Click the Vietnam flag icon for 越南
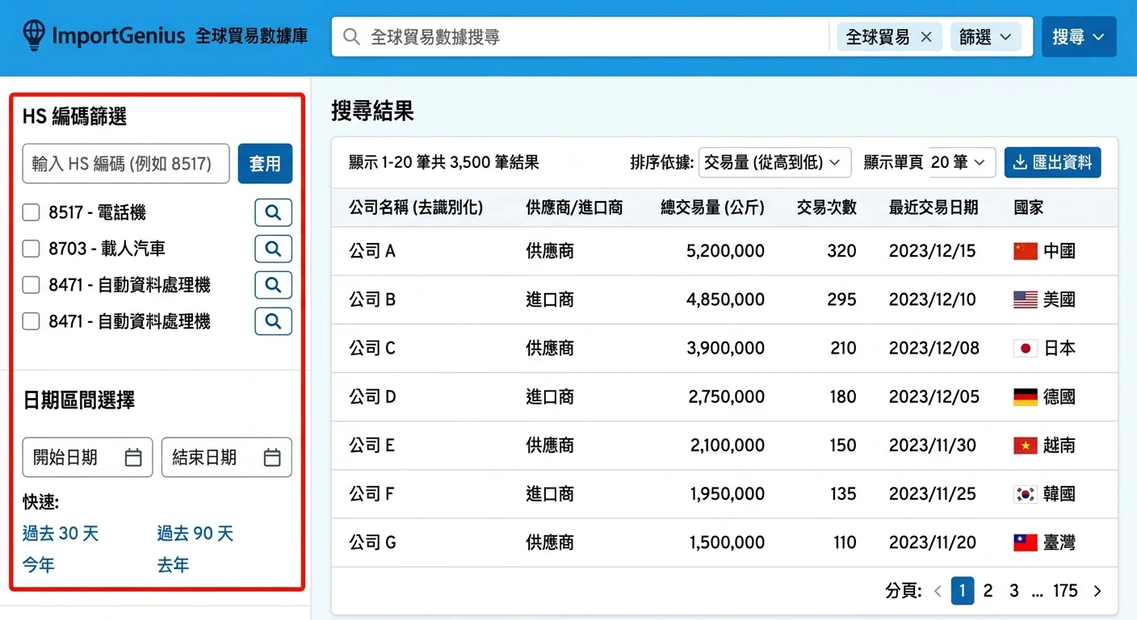This screenshot has height=620, width=1137. coord(1025,445)
